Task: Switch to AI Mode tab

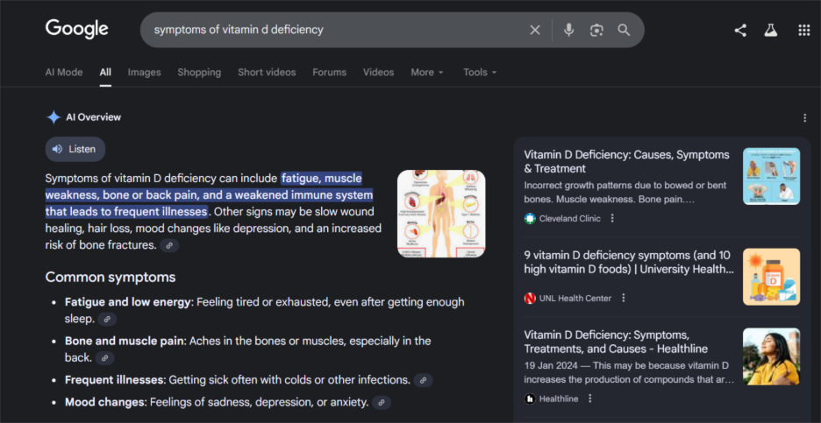Action: (64, 72)
